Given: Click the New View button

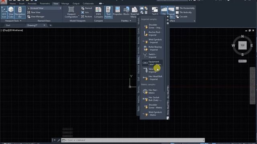Looking at the screenshot, I should (x=34, y=12).
